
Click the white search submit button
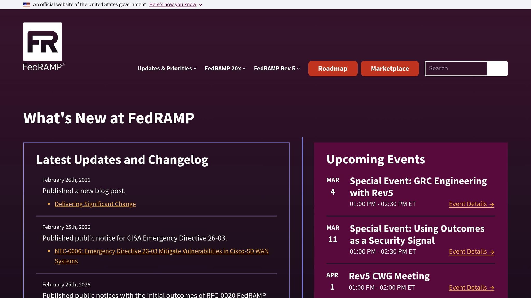[x=498, y=68]
